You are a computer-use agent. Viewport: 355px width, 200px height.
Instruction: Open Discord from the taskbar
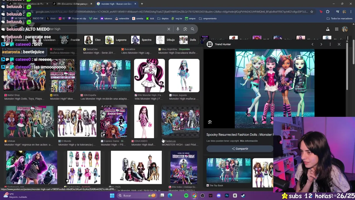click(x=219, y=196)
